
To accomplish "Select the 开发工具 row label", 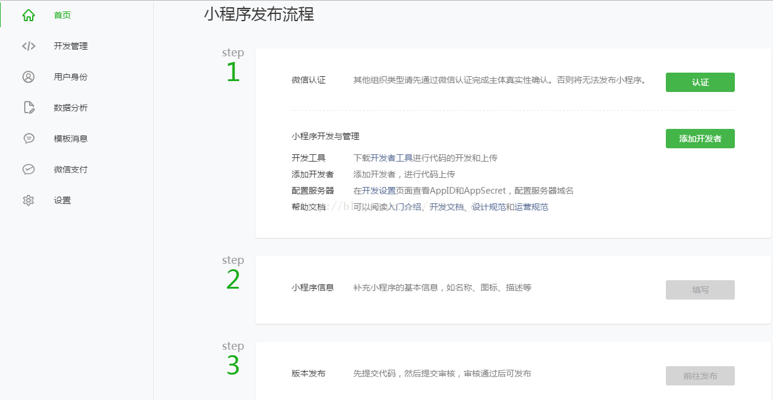I will [x=309, y=158].
